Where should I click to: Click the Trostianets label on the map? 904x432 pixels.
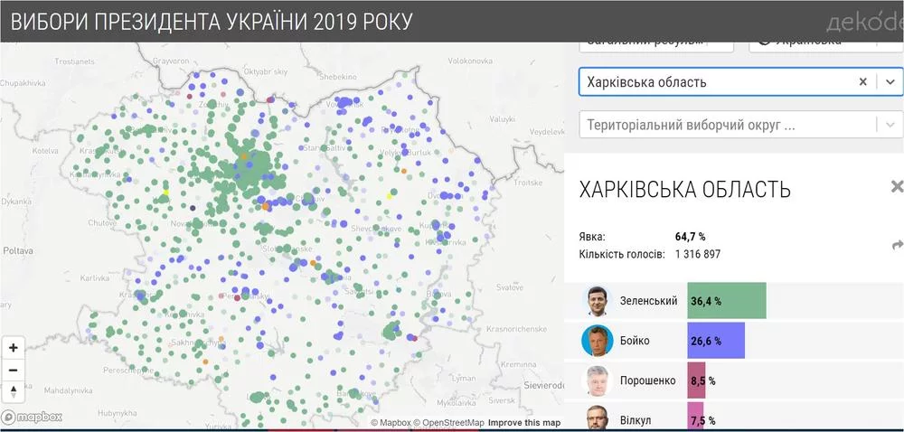73,61
